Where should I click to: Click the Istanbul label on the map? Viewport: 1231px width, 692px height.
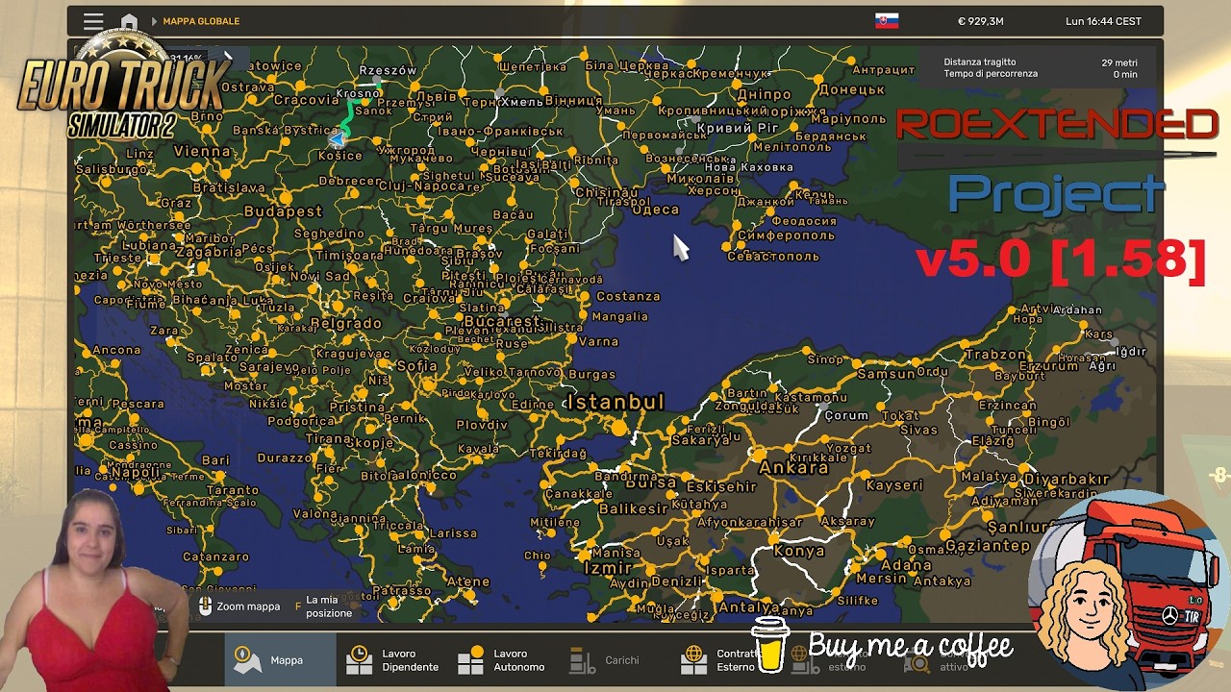point(615,402)
